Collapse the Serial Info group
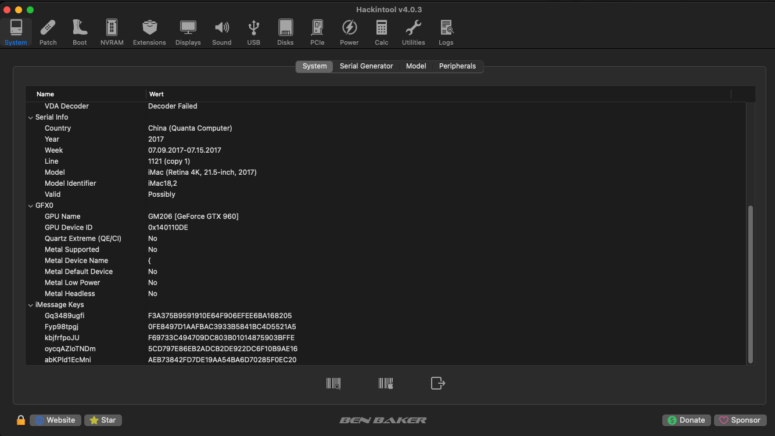The height and width of the screenshot is (436, 775). [30, 117]
